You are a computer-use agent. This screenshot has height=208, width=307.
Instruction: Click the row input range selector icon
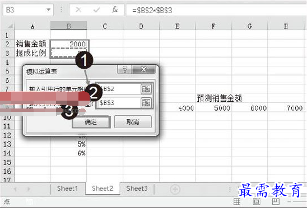coord(146,89)
